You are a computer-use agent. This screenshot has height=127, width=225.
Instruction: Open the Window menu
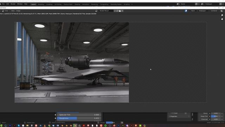20,4
